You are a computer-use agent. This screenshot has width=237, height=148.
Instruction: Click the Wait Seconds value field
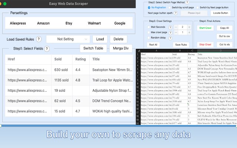tap(183, 27)
